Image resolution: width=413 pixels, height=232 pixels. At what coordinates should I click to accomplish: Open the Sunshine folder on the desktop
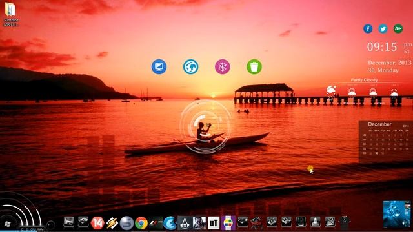coord(11,14)
